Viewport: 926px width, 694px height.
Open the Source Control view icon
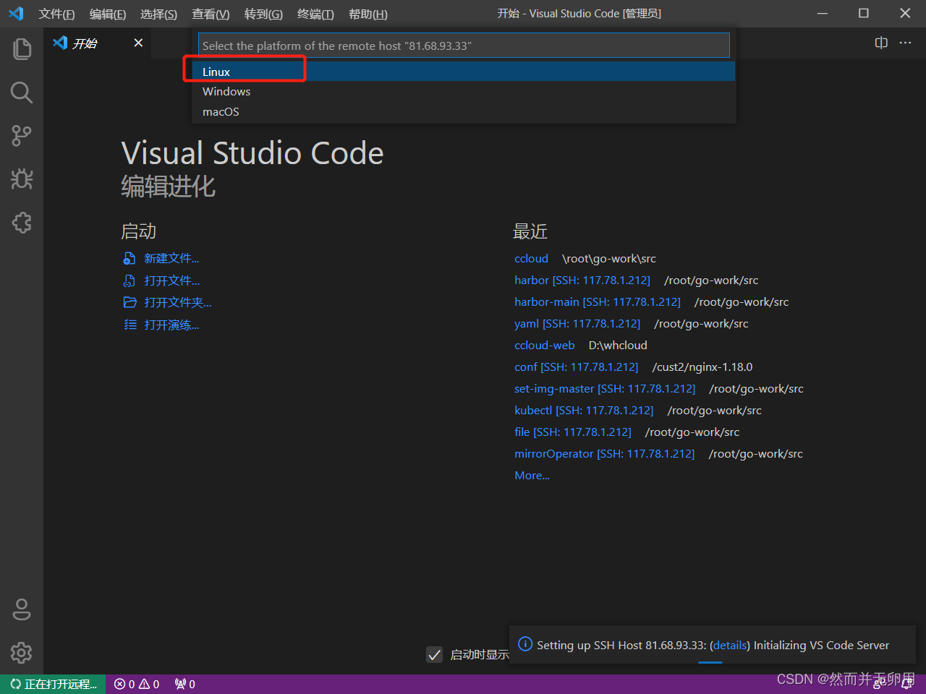(22, 136)
